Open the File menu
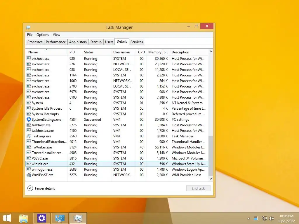 [x=30, y=35]
